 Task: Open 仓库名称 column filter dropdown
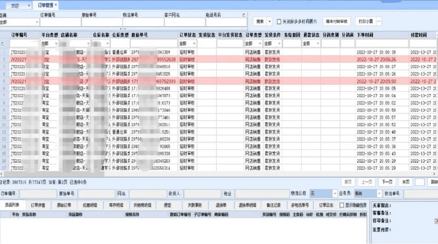tap(107, 43)
